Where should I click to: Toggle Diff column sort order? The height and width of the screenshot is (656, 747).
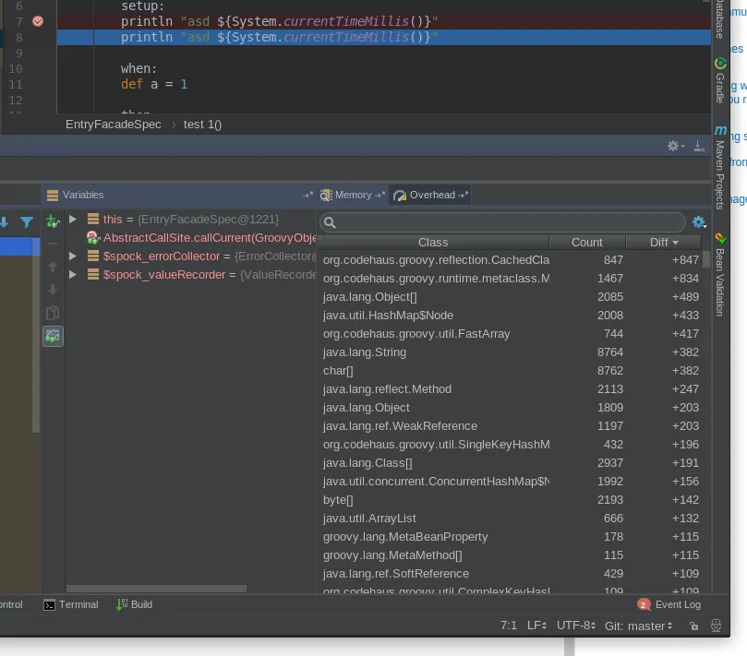(664, 243)
